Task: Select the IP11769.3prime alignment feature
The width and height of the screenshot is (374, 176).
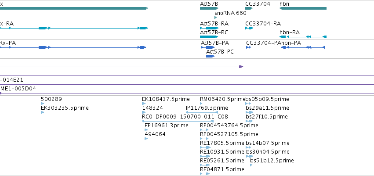Action: [x=202, y=112]
